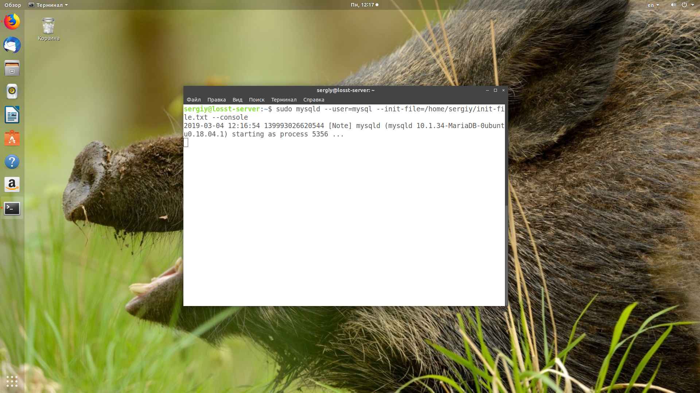This screenshot has height=393, width=700.
Task: Launch Firefox from the dock
Action: pos(12,22)
